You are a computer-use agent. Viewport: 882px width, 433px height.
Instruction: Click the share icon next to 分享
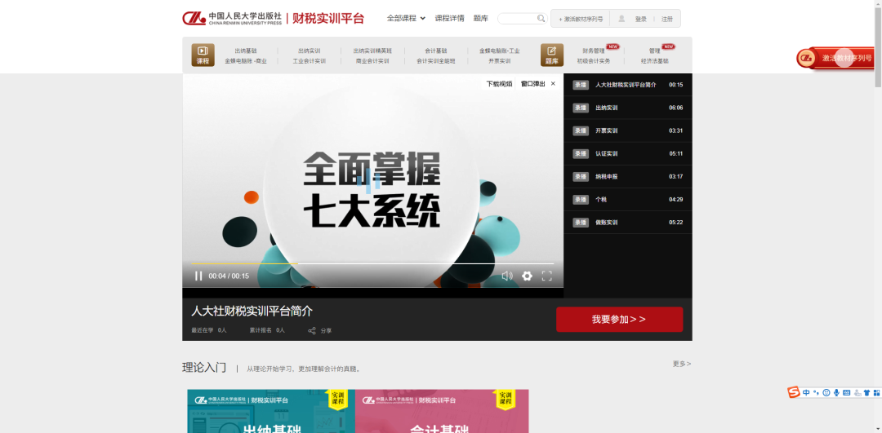click(x=312, y=330)
